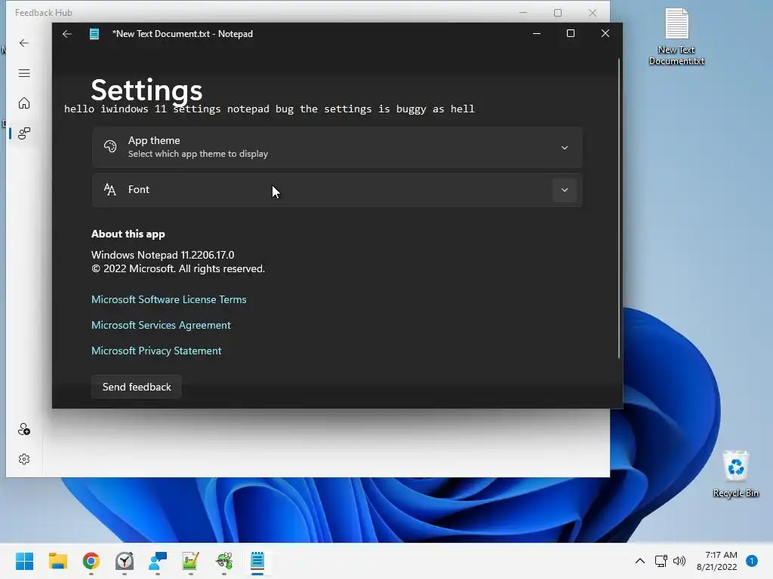Click the App theme palette icon

tap(110, 146)
